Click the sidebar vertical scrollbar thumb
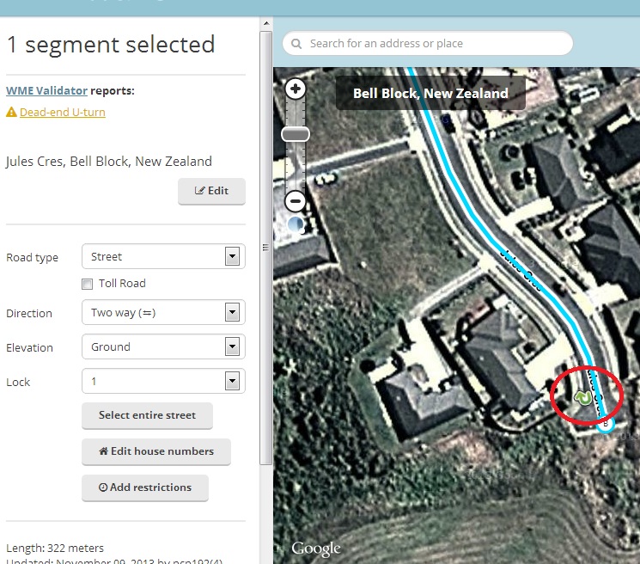Viewport: 640px width, 564px height. coord(266,248)
